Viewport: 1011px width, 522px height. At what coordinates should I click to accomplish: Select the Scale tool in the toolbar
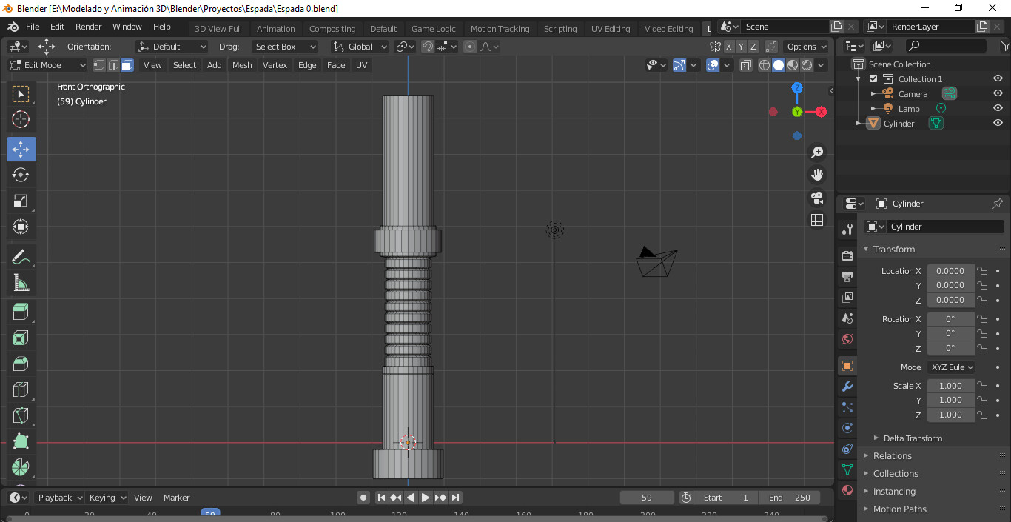21,201
